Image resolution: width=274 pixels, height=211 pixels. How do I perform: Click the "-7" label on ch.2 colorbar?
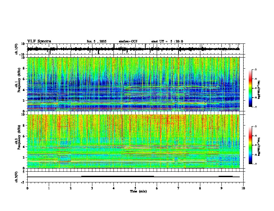pos(255,164)
